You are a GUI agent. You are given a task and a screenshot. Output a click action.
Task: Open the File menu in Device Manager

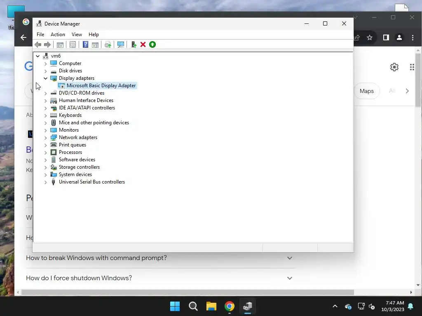click(x=40, y=35)
